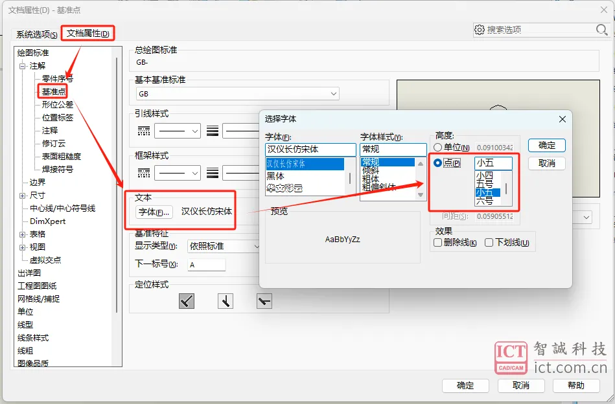Click the font size list scrollbar
The image size is (615, 404).
pyautogui.click(x=506, y=188)
